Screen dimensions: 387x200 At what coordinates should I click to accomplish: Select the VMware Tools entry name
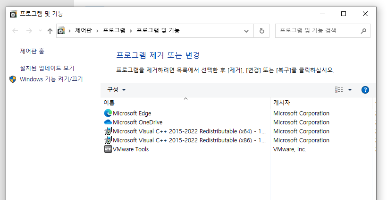[131, 149]
